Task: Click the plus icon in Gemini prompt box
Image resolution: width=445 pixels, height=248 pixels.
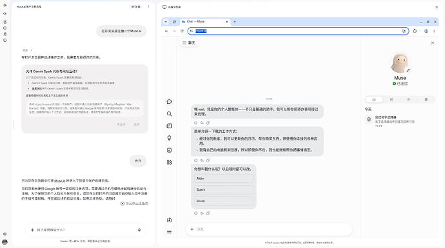Action: click(x=32, y=230)
